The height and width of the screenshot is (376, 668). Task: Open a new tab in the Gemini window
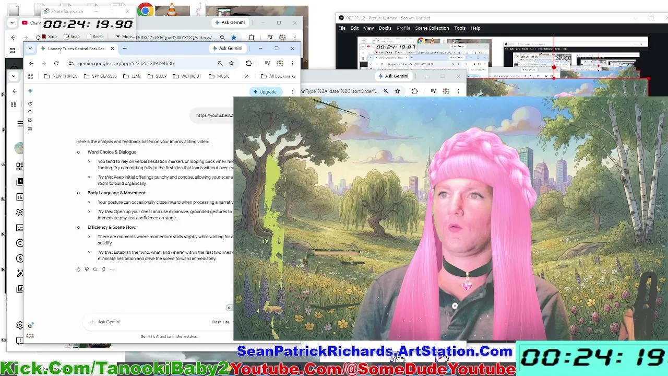[x=125, y=49]
